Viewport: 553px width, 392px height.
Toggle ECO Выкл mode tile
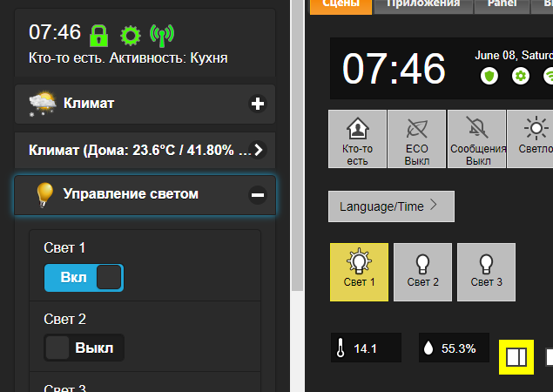click(416, 139)
